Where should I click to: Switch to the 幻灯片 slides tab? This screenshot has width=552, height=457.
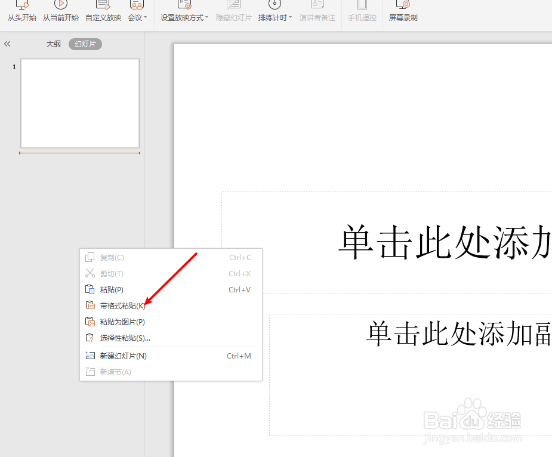85,44
